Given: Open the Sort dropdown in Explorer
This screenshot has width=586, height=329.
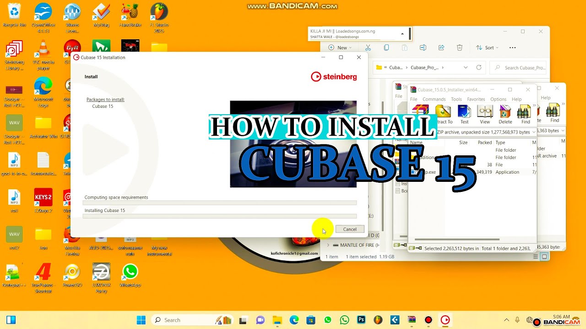Looking at the screenshot, I should pos(487,48).
